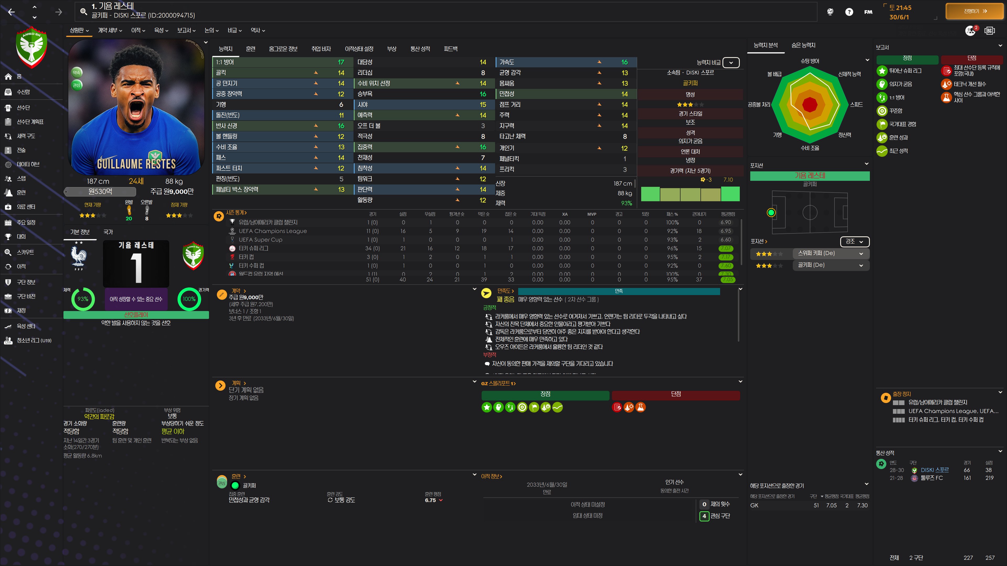This screenshot has width=1007, height=566.
Task: Toggle the 약속 green badge on portrait
Action: click(x=77, y=72)
